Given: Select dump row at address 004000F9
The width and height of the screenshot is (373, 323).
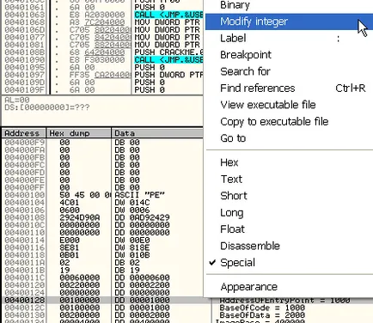Looking at the screenshot, I should click(102, 143).
